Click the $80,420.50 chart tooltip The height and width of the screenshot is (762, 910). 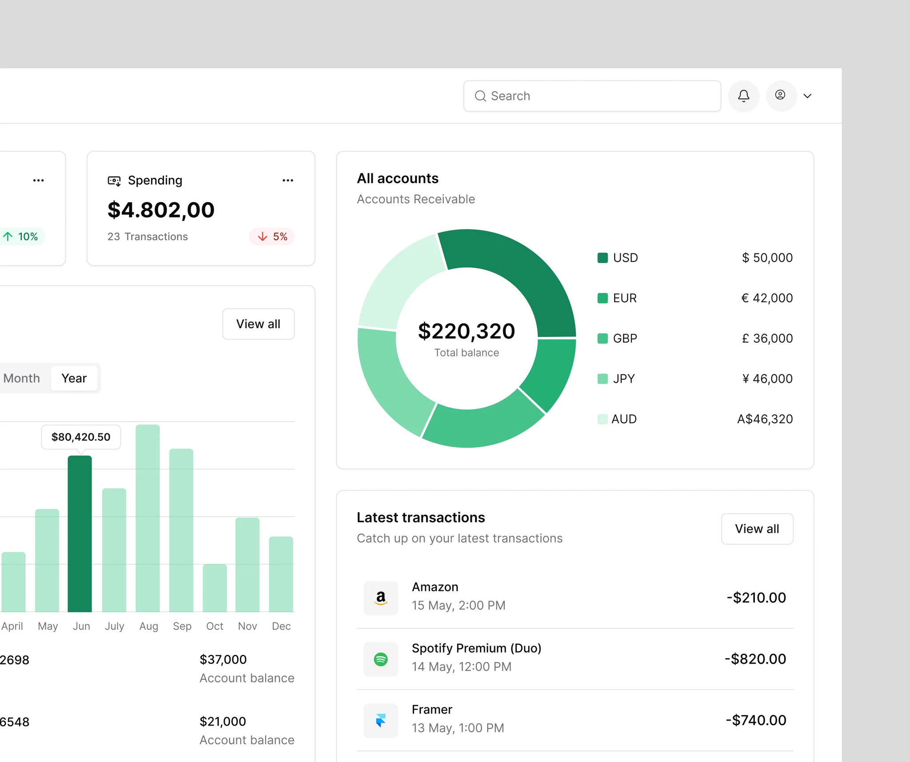coord(81,437)
